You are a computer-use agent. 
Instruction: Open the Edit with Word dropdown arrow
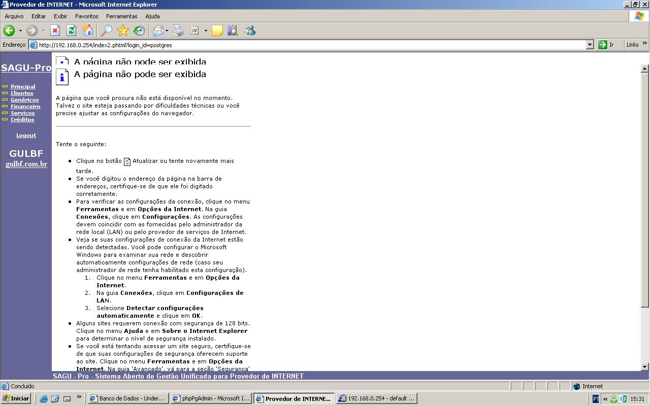pos(206,31)
